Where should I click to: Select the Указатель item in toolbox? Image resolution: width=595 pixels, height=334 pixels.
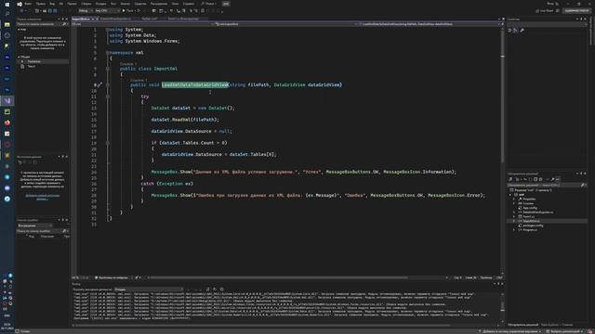click(33, 61)
